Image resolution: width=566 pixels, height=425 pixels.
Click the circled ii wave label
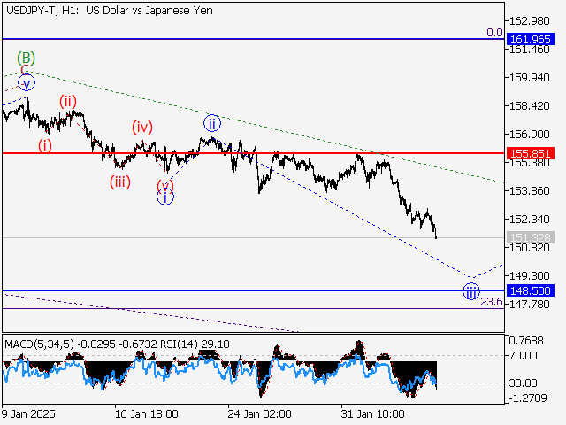point(212,122)
